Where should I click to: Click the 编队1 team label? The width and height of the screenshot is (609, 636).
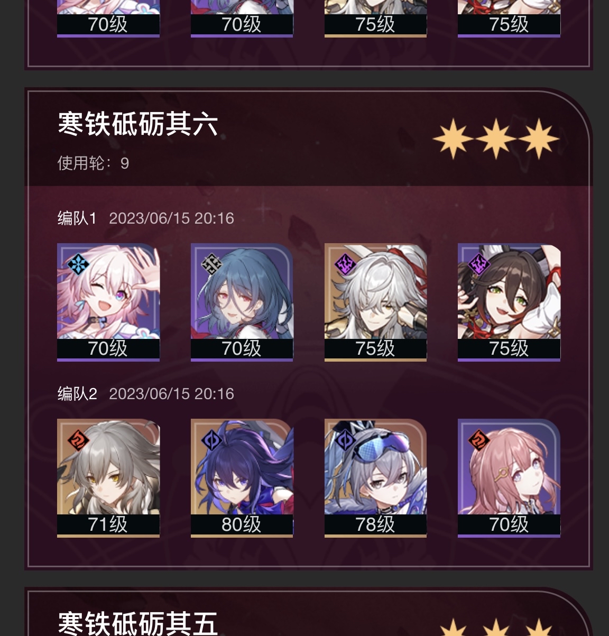point(77,218)
